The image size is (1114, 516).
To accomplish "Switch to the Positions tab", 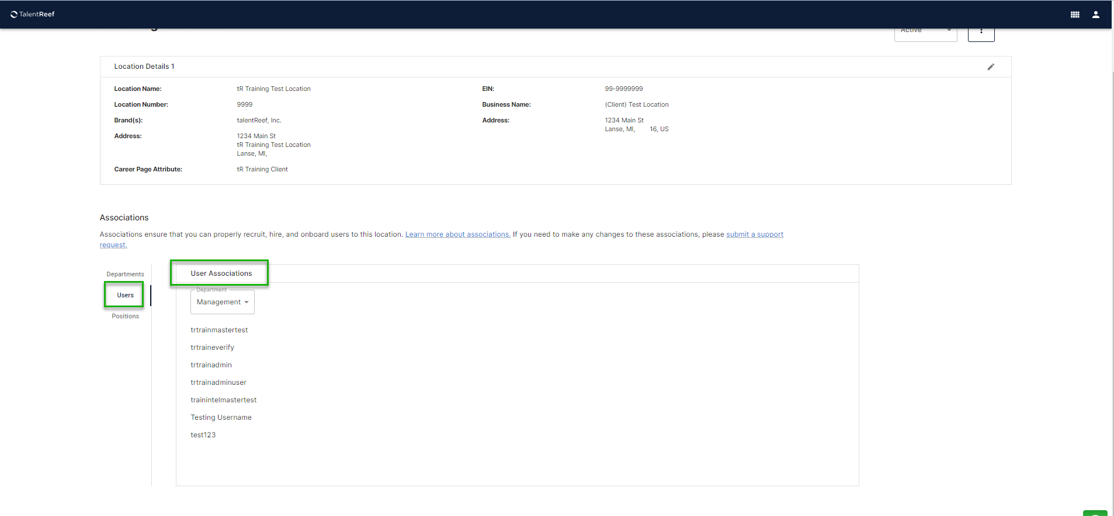I will point(125,316).
